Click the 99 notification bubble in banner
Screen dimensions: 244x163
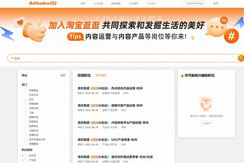[x=224, y=21]
